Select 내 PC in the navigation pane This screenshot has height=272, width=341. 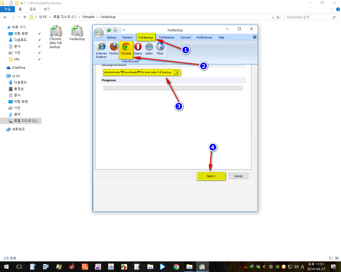[x=16, y=76]
